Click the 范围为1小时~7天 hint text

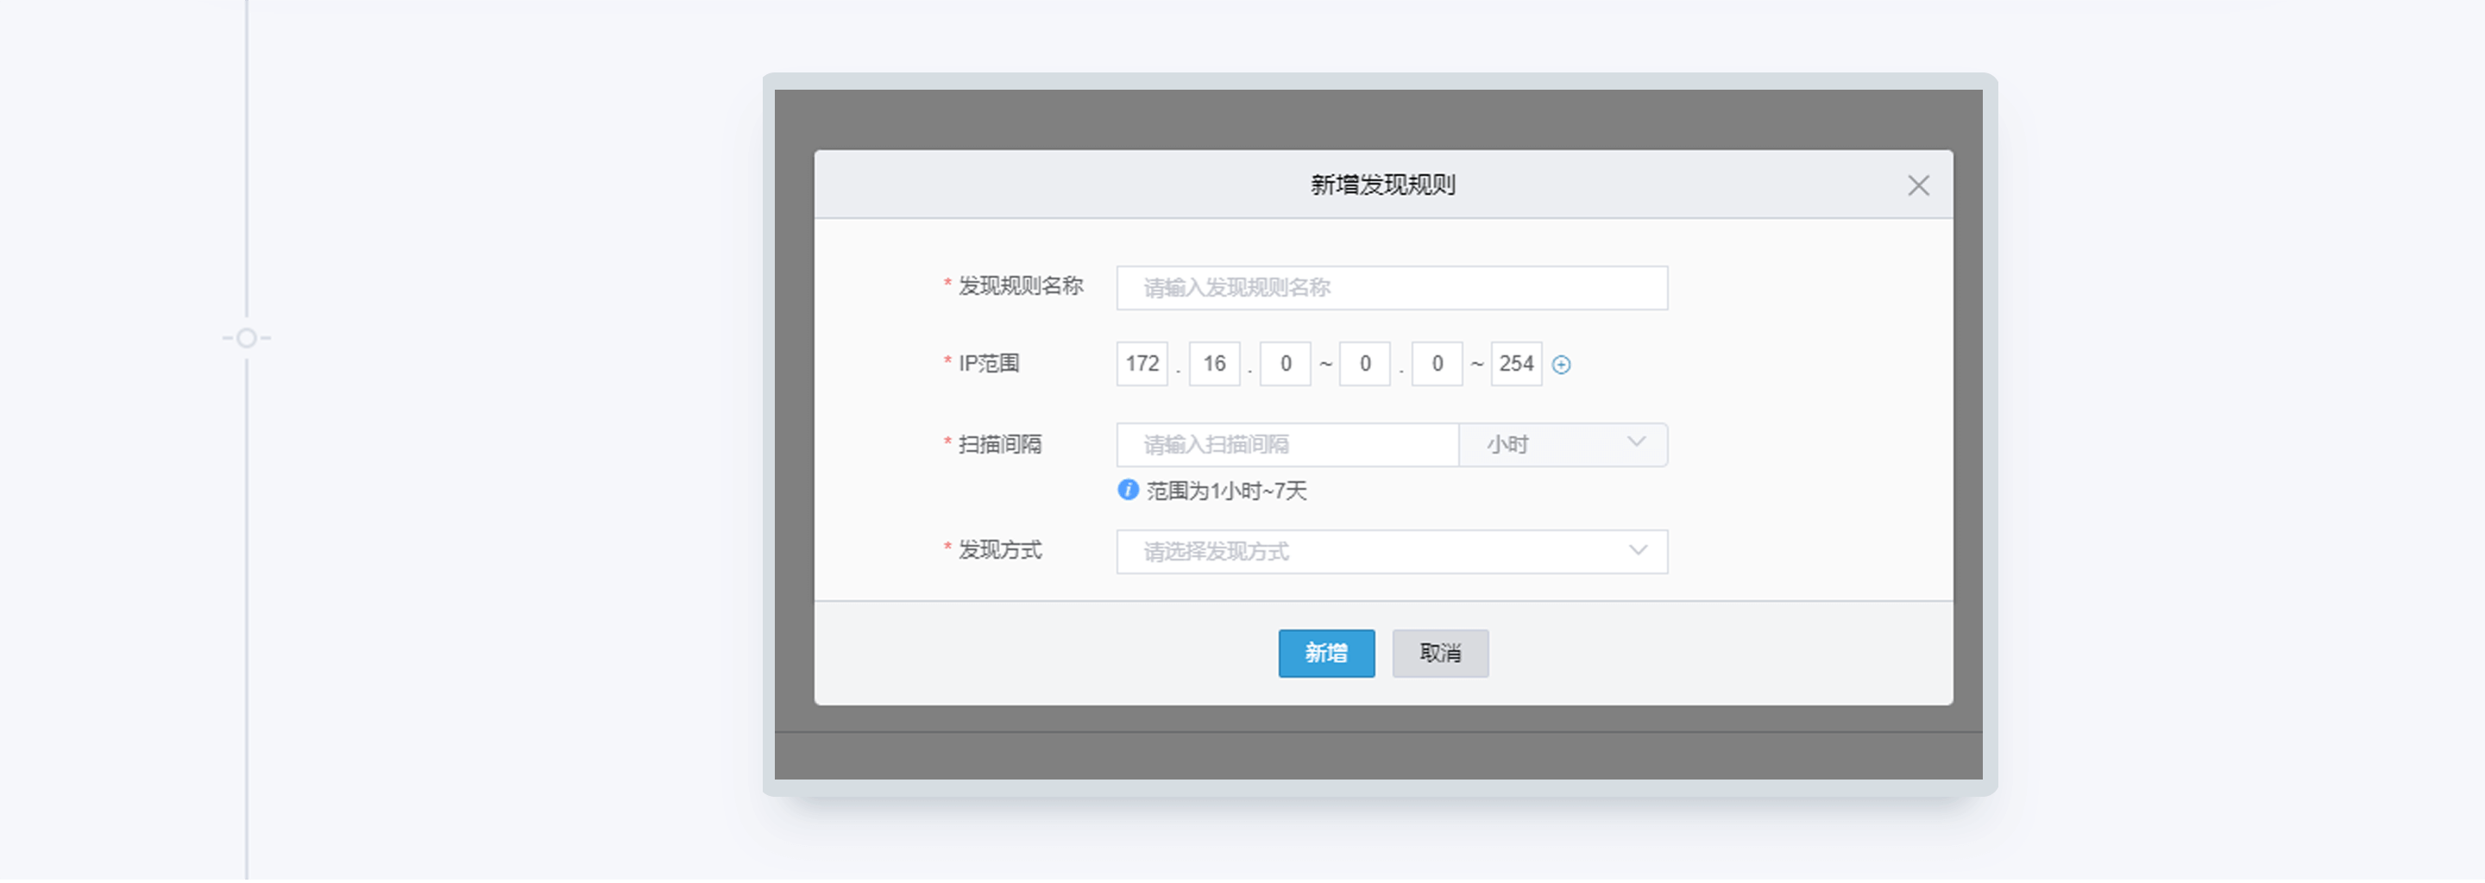pos(1226,492)
